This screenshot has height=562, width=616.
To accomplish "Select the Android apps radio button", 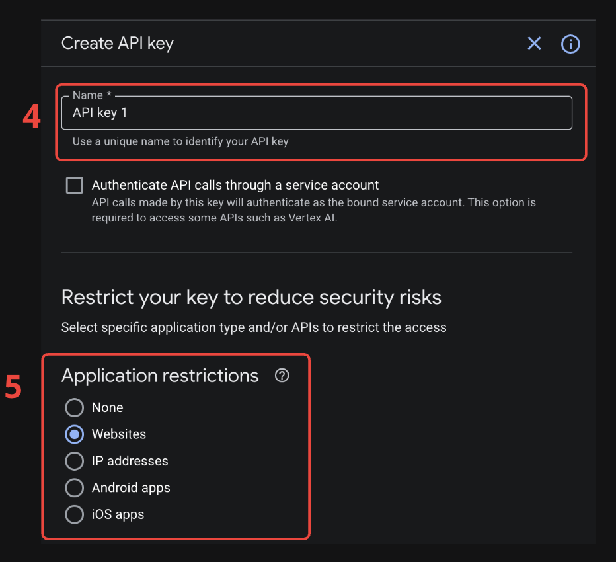I will tap(75, 488).
